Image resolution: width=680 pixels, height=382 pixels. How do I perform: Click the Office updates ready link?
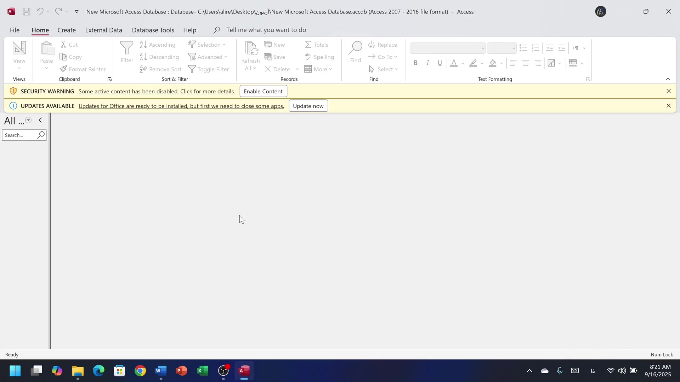[x=181, y=106]
